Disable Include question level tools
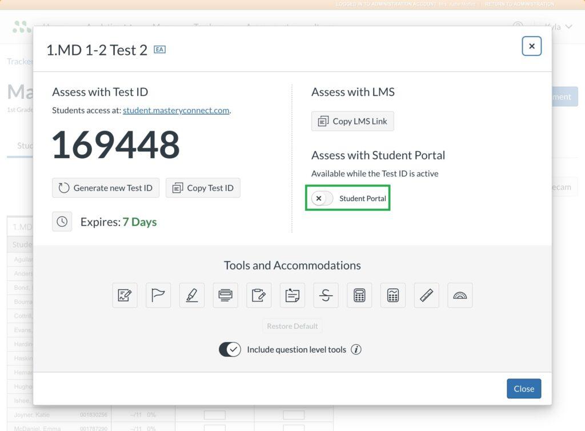 click(x=230, y=349)
